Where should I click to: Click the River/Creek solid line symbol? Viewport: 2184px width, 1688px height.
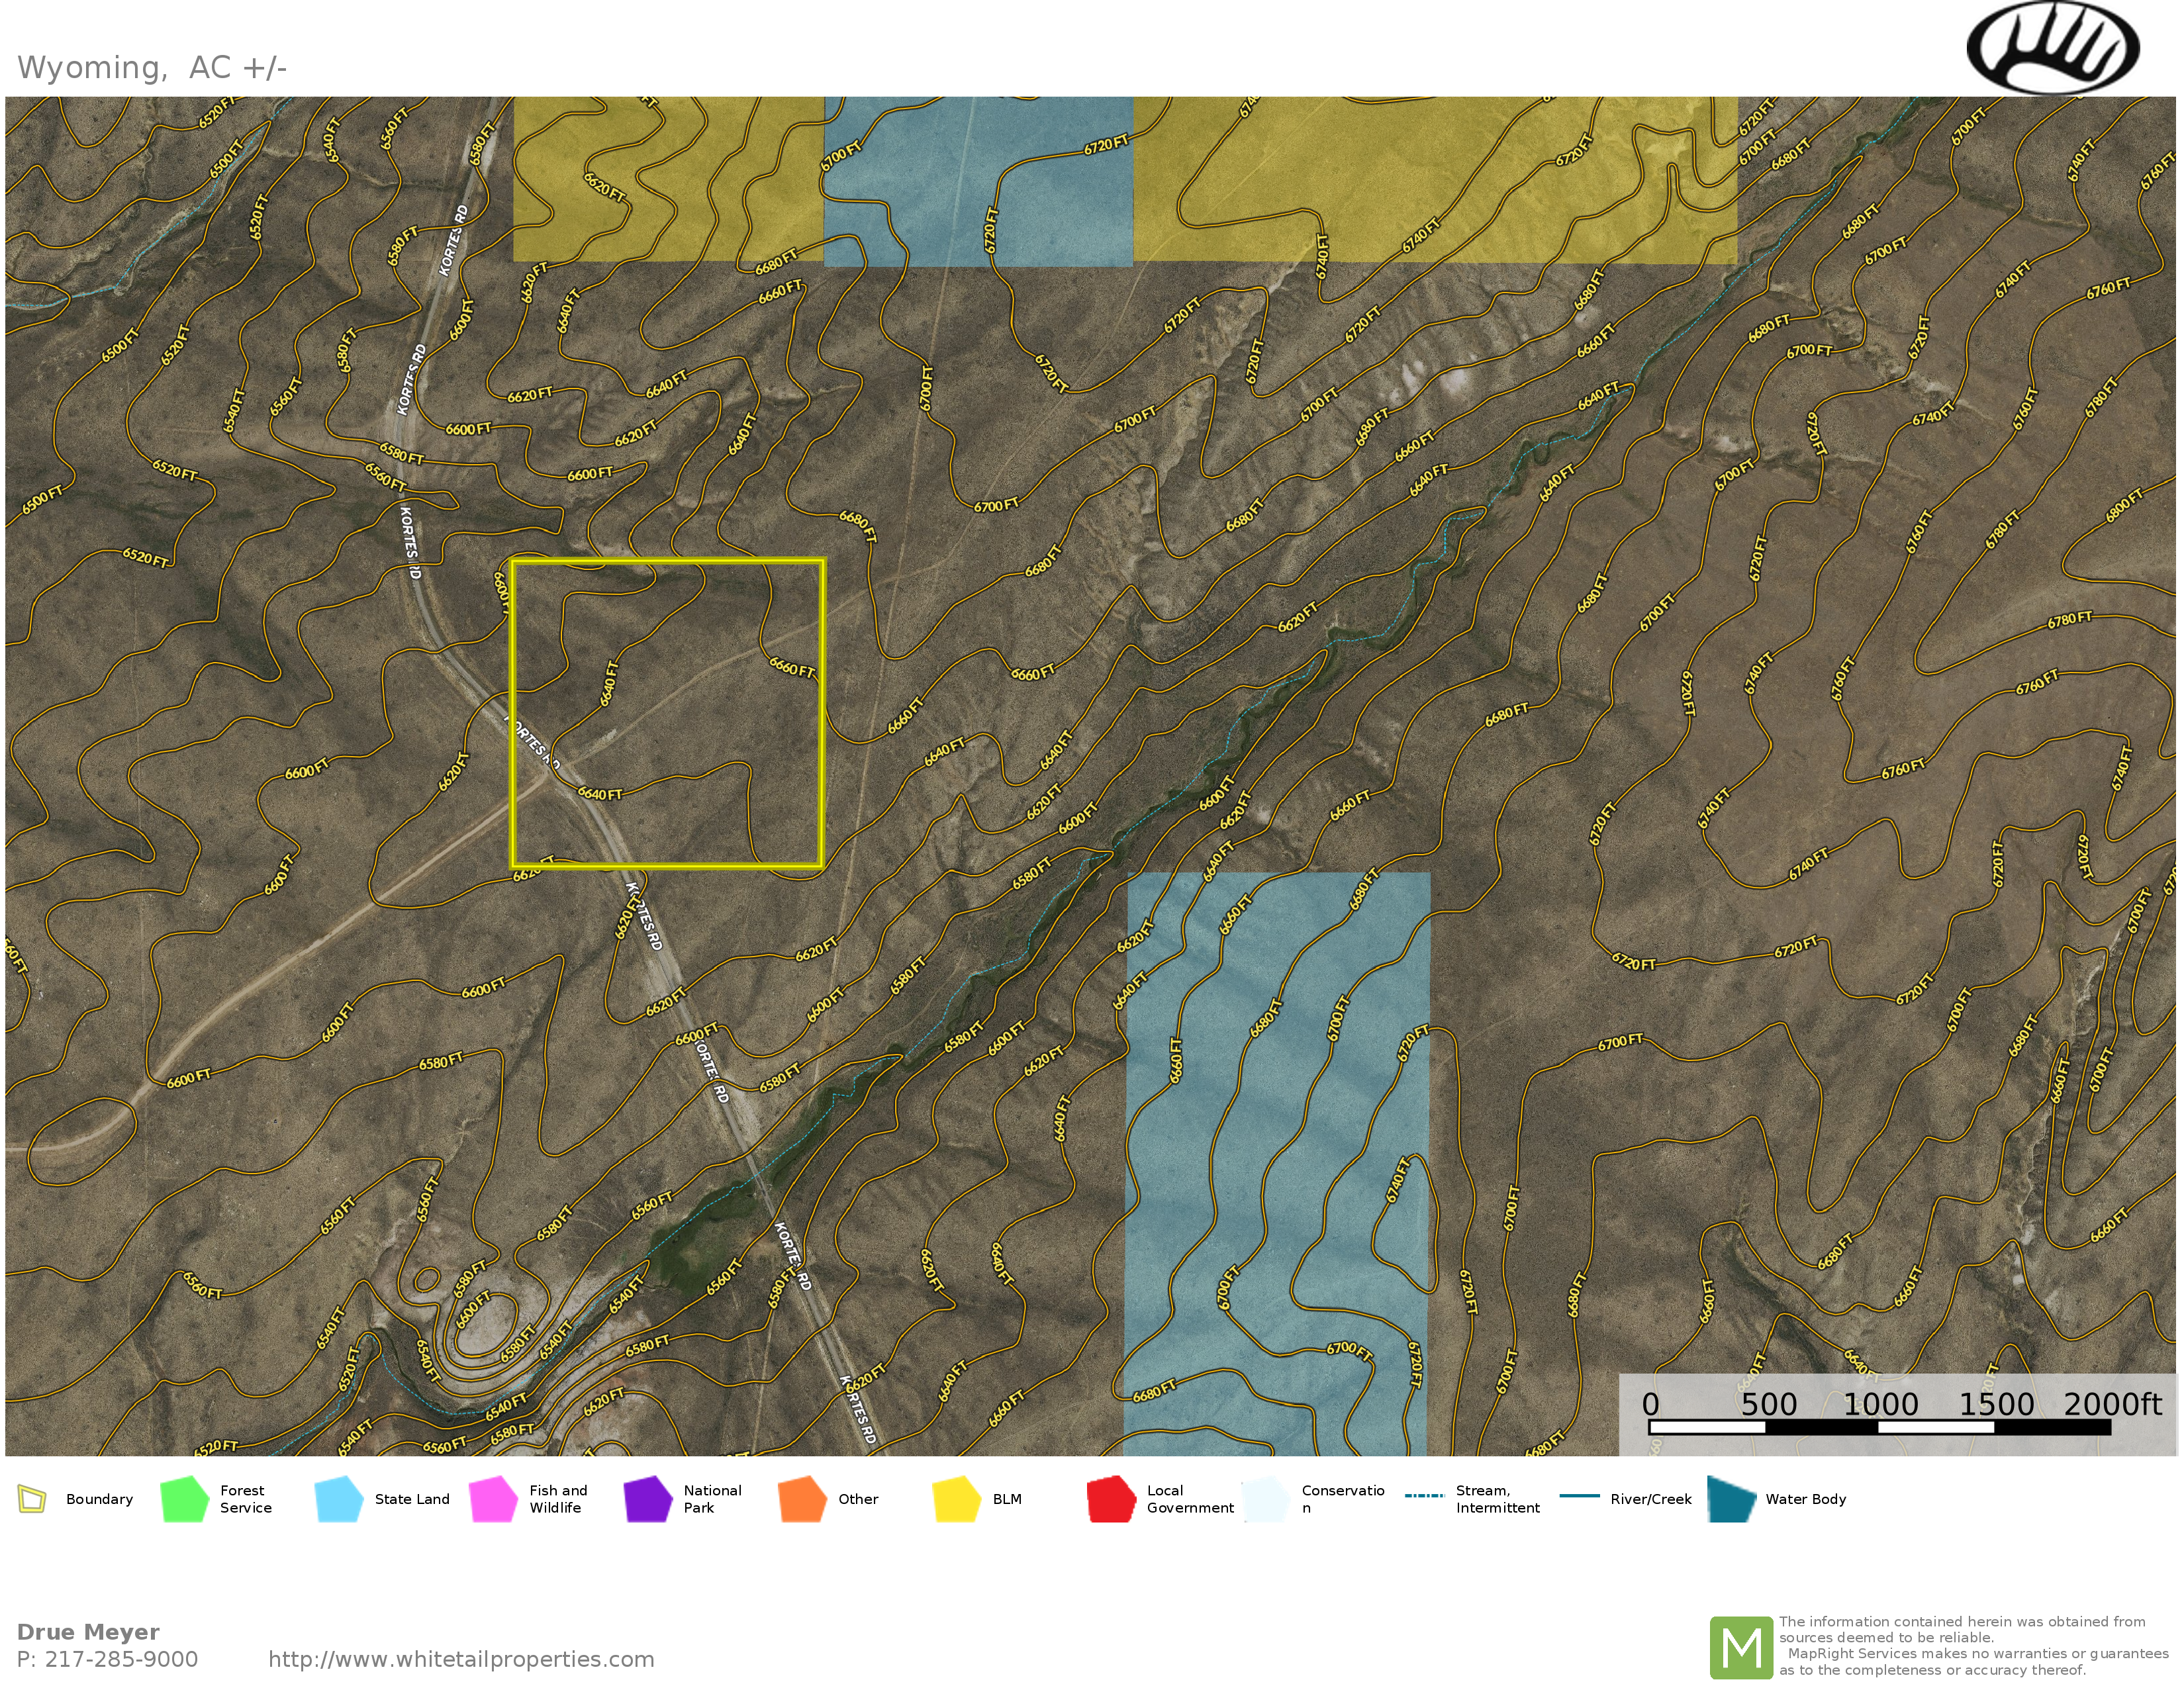pos(1579,1496)
